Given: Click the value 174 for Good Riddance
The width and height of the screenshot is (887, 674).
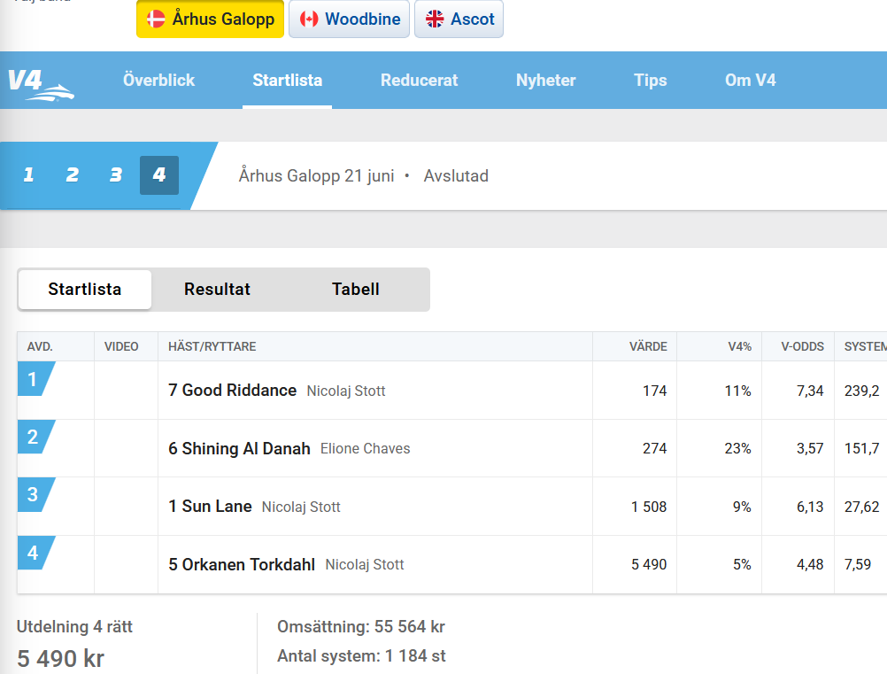Looking at the screenshot, I should (654, 391).
